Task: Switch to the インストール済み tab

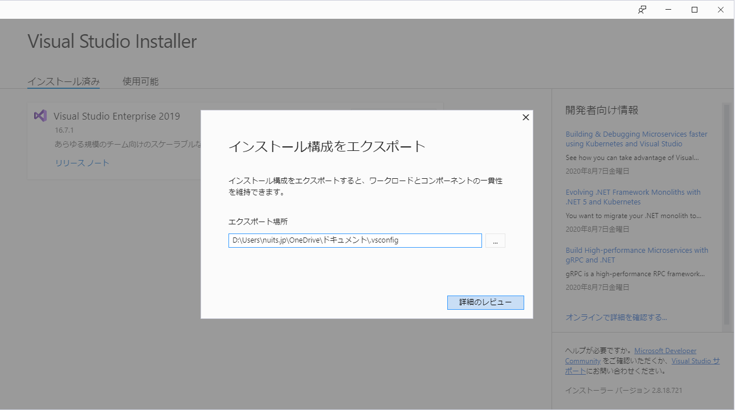Action: (64, 81)
